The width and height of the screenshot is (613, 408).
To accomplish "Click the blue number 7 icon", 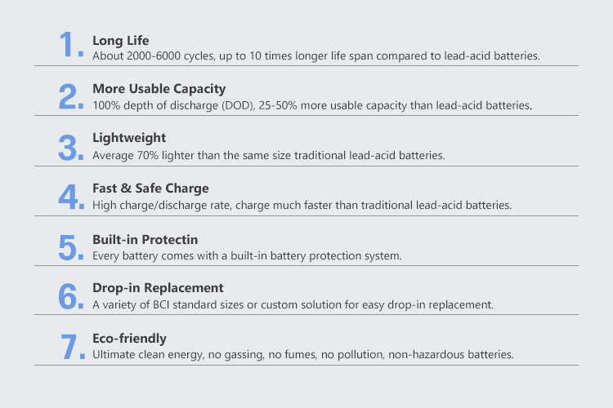I will coord(73,346).
